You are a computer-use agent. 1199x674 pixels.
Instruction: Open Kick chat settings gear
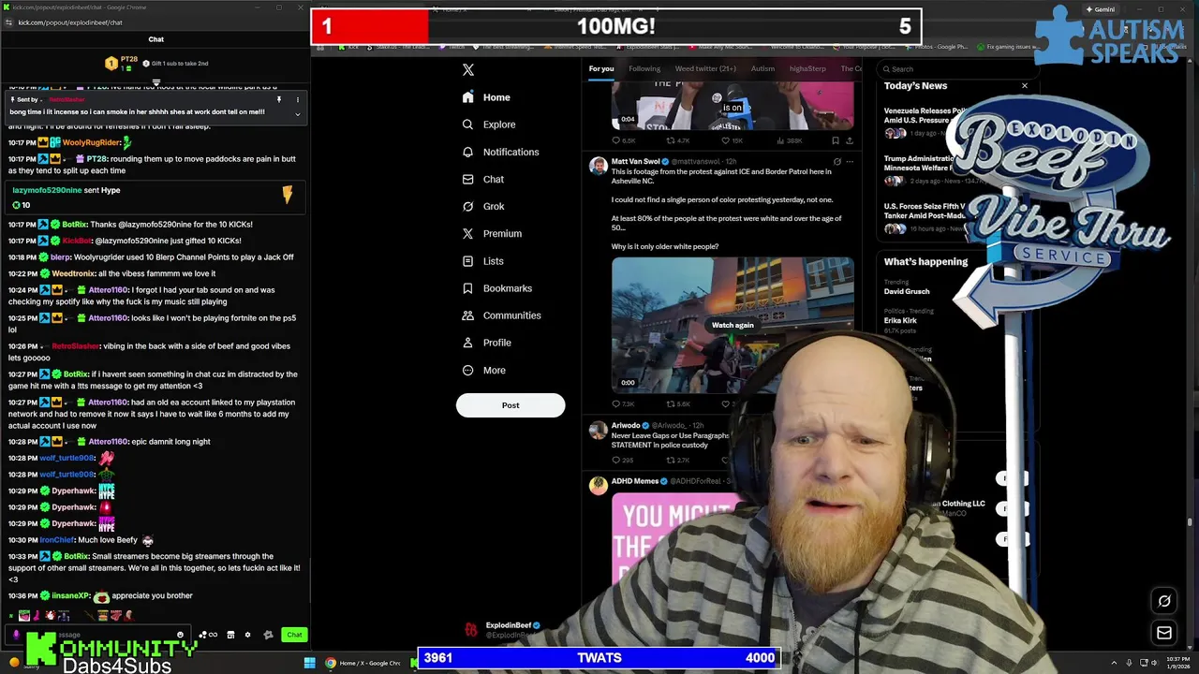pos(247,635)
